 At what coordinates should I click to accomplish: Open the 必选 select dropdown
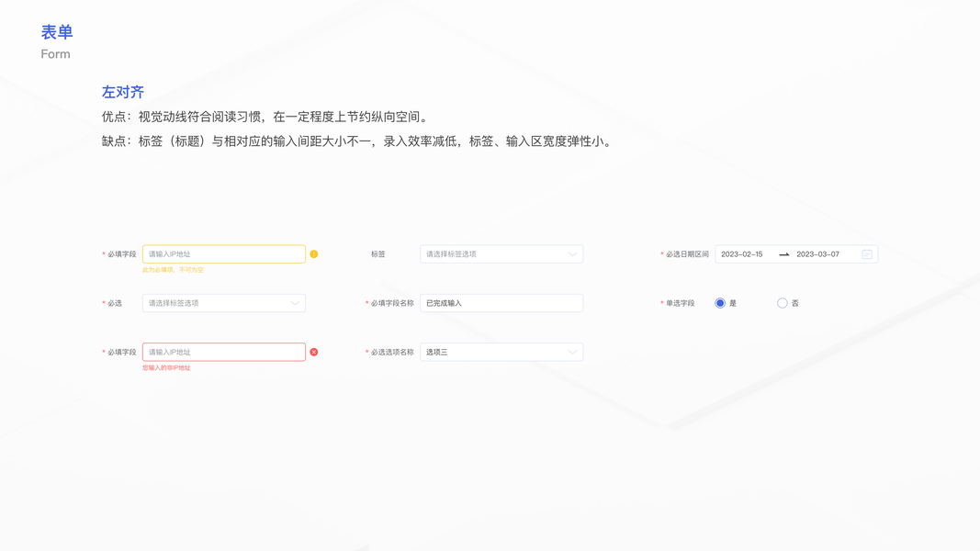[224, 303]
